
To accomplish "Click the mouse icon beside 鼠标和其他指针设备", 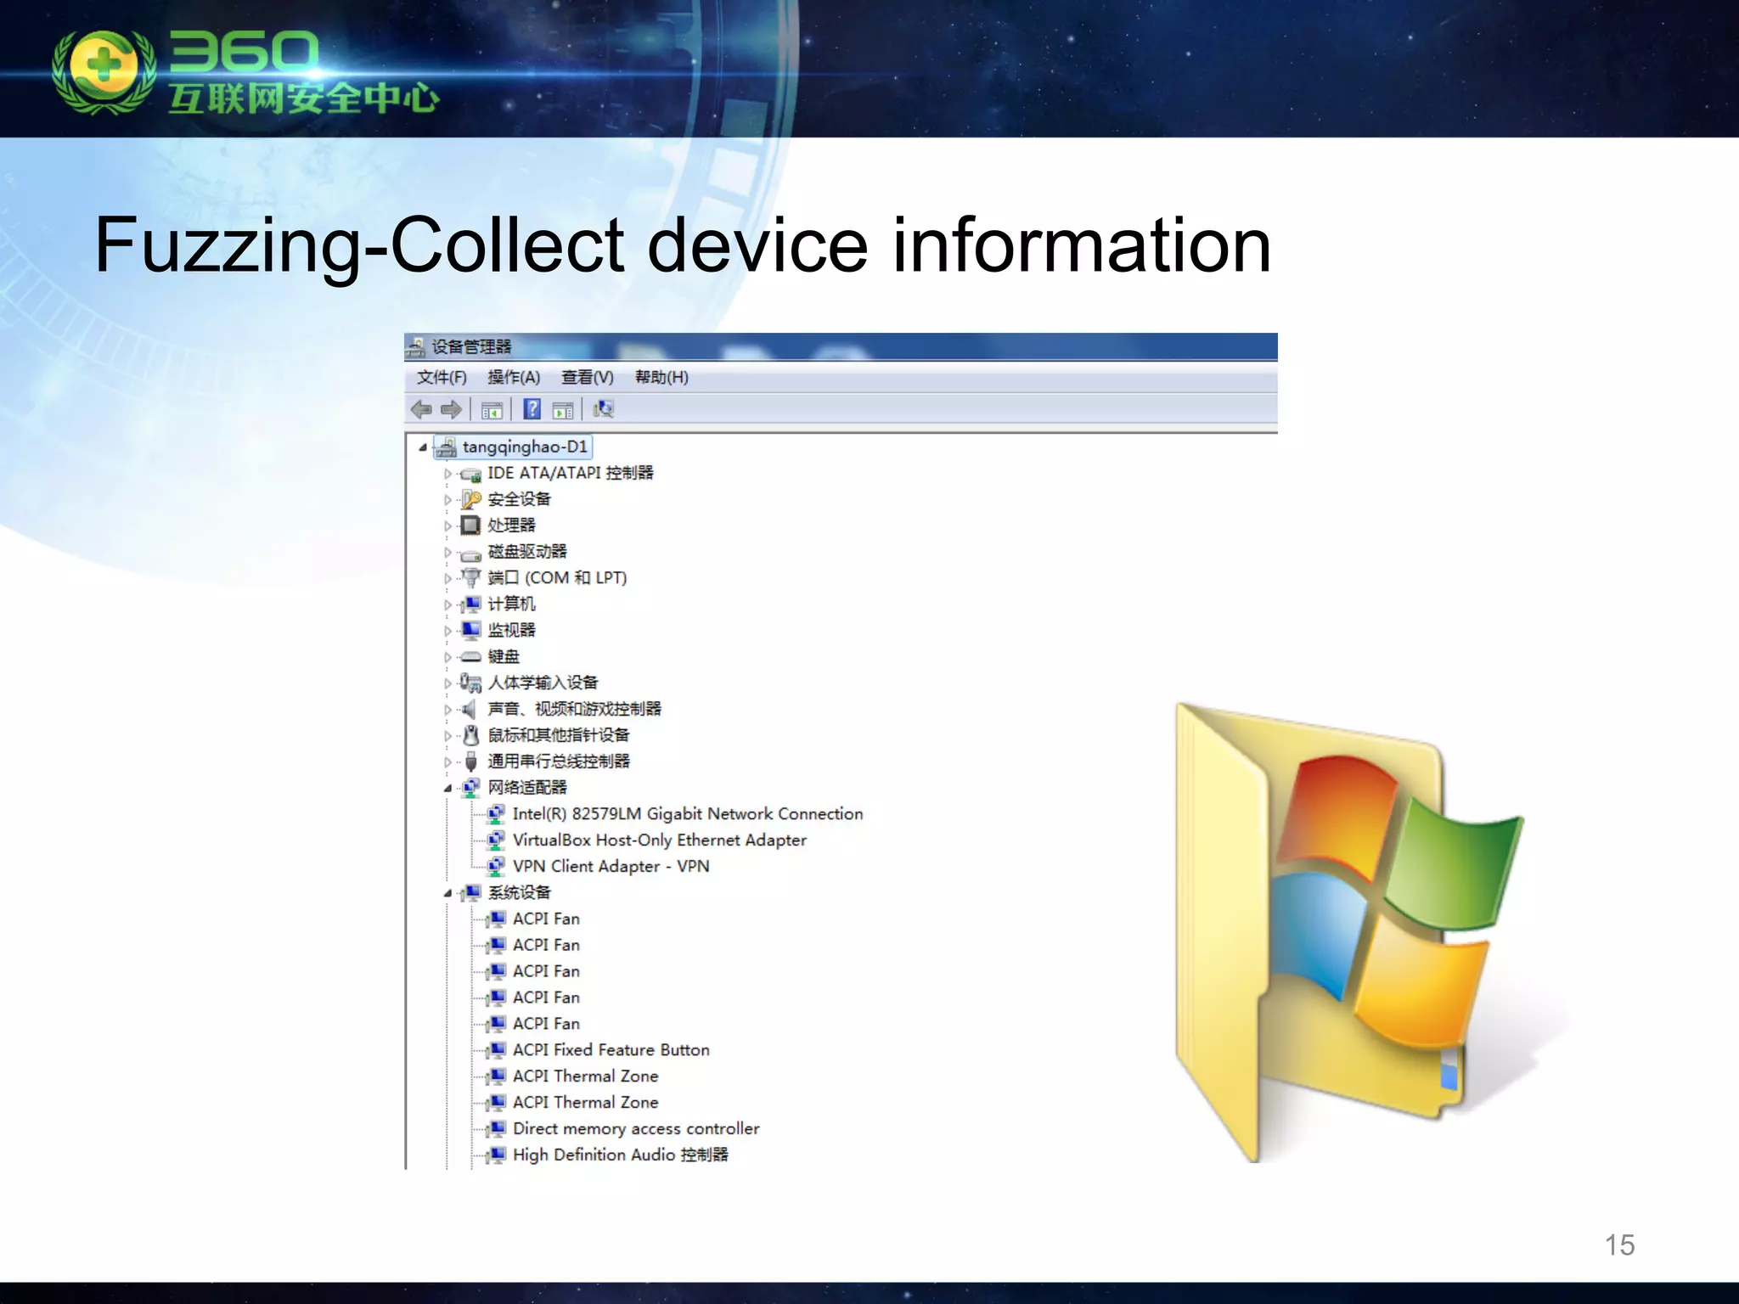I will coord(471,735).
